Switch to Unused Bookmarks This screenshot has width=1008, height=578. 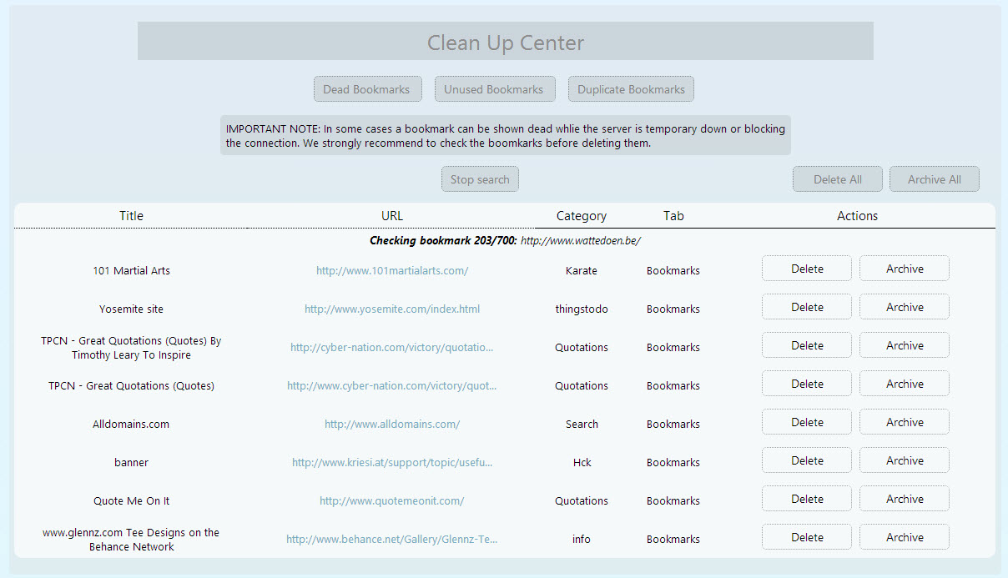(493, 89)
